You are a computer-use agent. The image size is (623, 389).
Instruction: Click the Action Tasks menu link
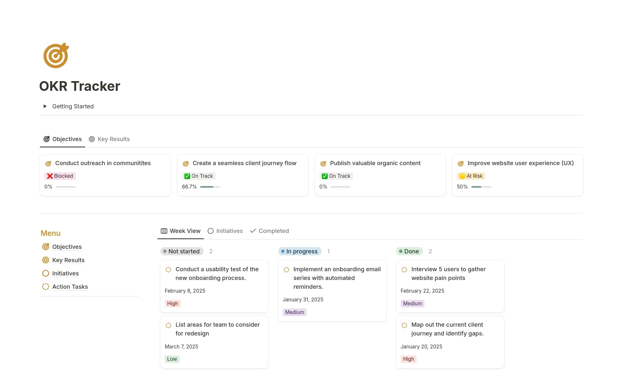coord(70,286)
